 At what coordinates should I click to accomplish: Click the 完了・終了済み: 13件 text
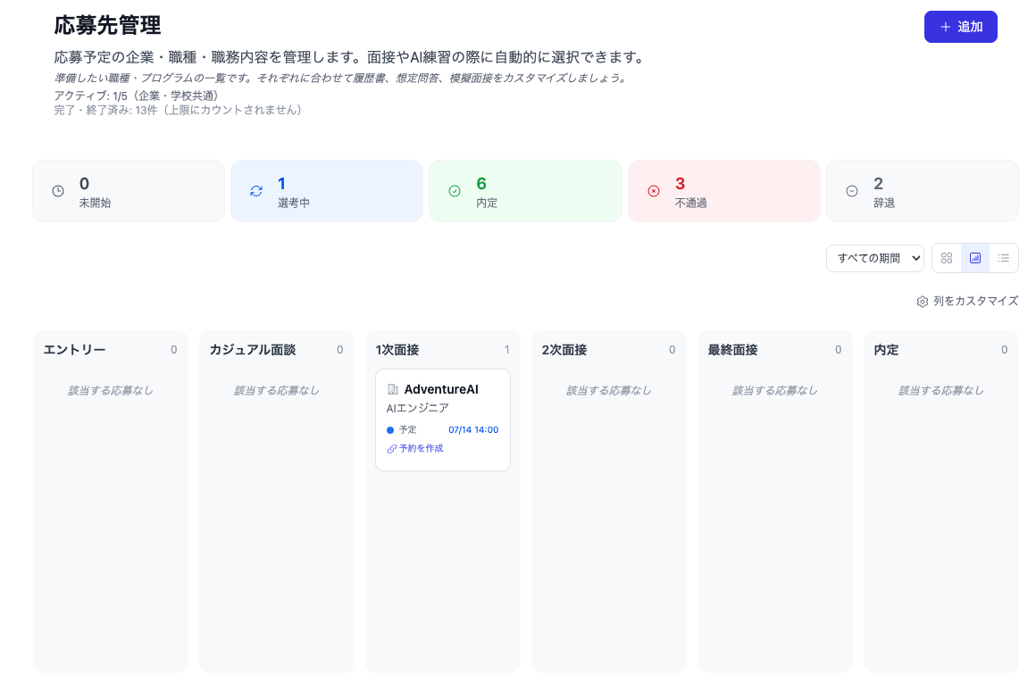pos(178,111)
